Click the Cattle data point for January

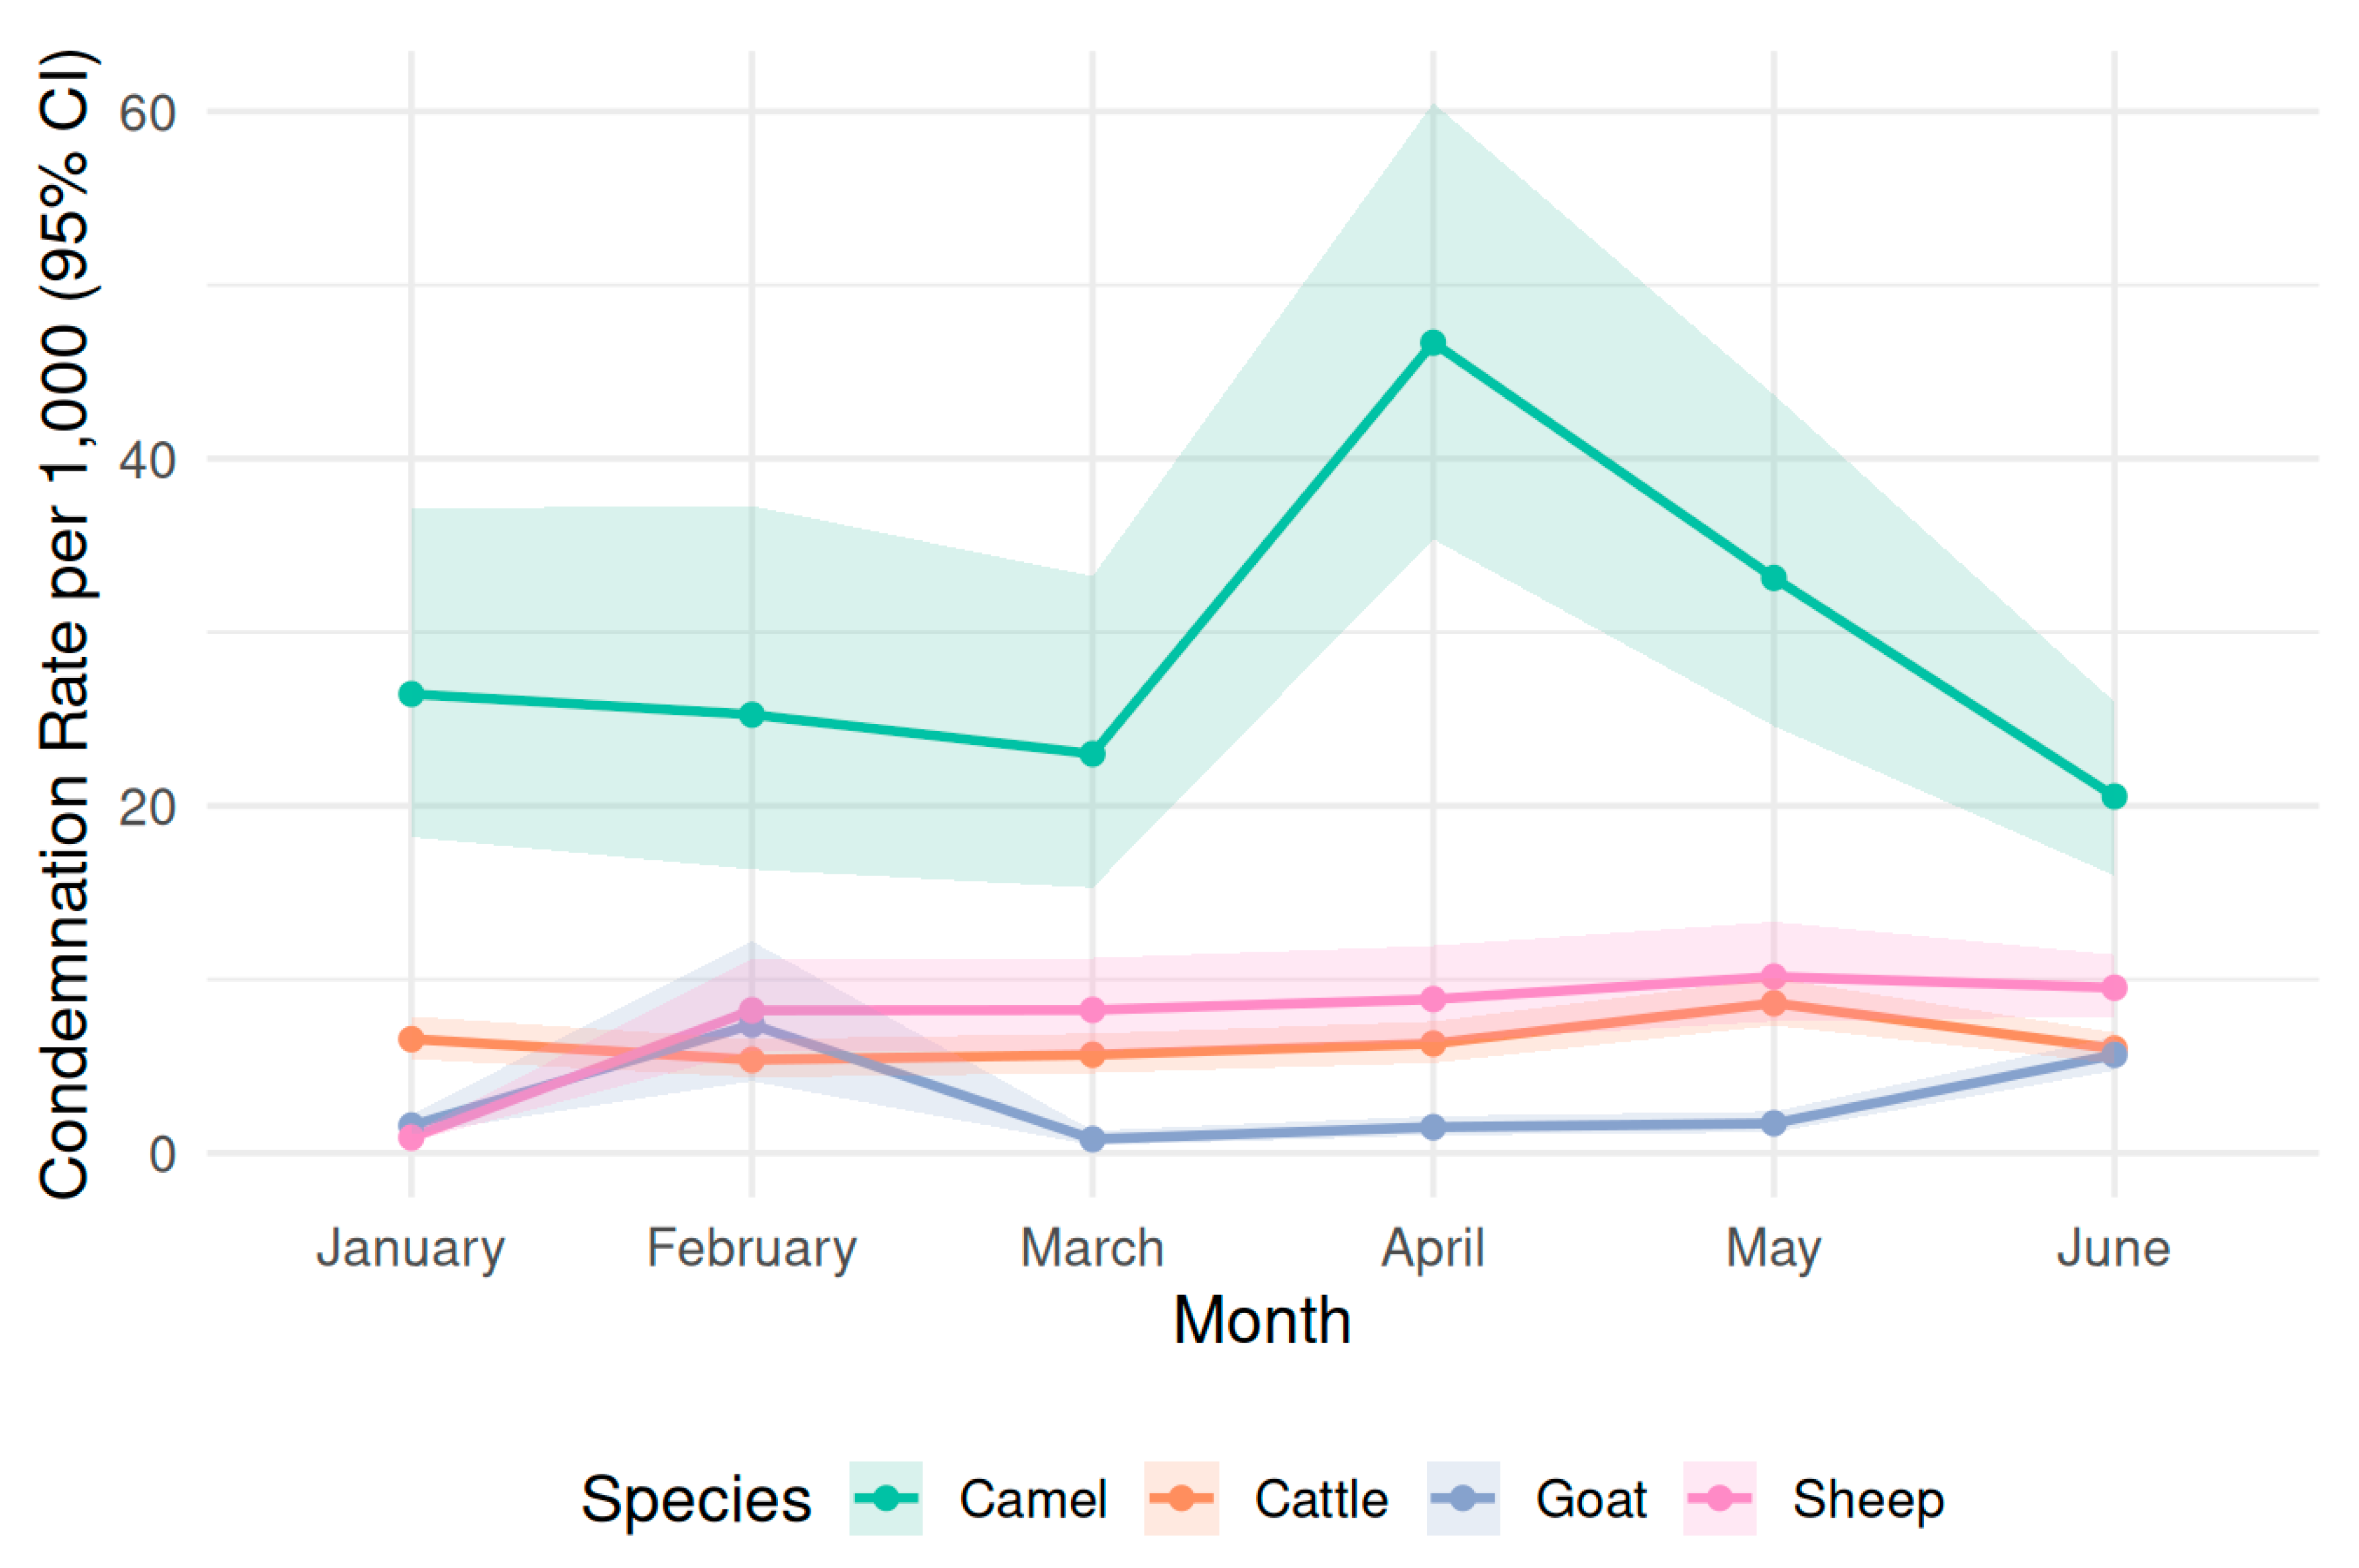click(x=411, y=1040)
